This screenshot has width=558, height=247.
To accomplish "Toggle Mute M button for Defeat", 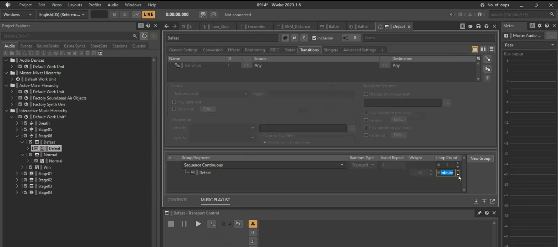I will [x=294, y=38].
